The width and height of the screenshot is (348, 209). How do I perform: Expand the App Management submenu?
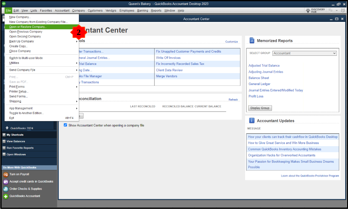[77, 108]
